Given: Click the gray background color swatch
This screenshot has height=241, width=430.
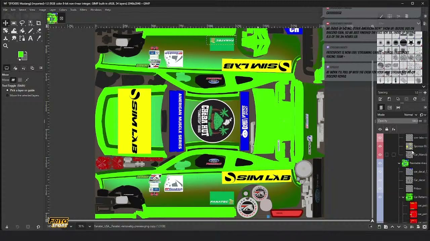Looking at the screenshot, I should (x=25, y=58).
